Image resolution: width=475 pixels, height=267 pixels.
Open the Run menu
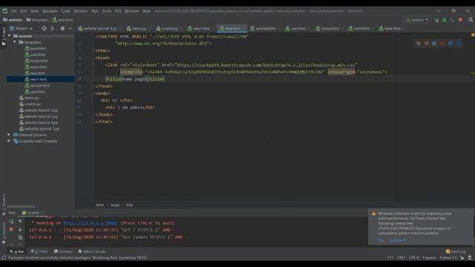point(95,11)
